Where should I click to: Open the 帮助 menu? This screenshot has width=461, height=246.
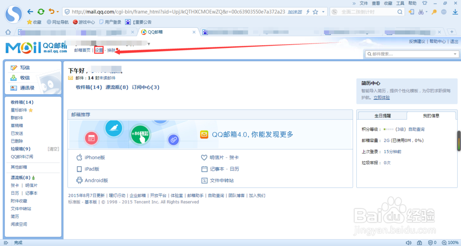(x=412, y=3)
